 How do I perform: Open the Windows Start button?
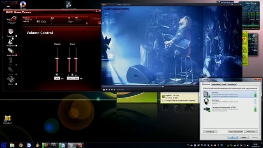click(x=4, y=145)
